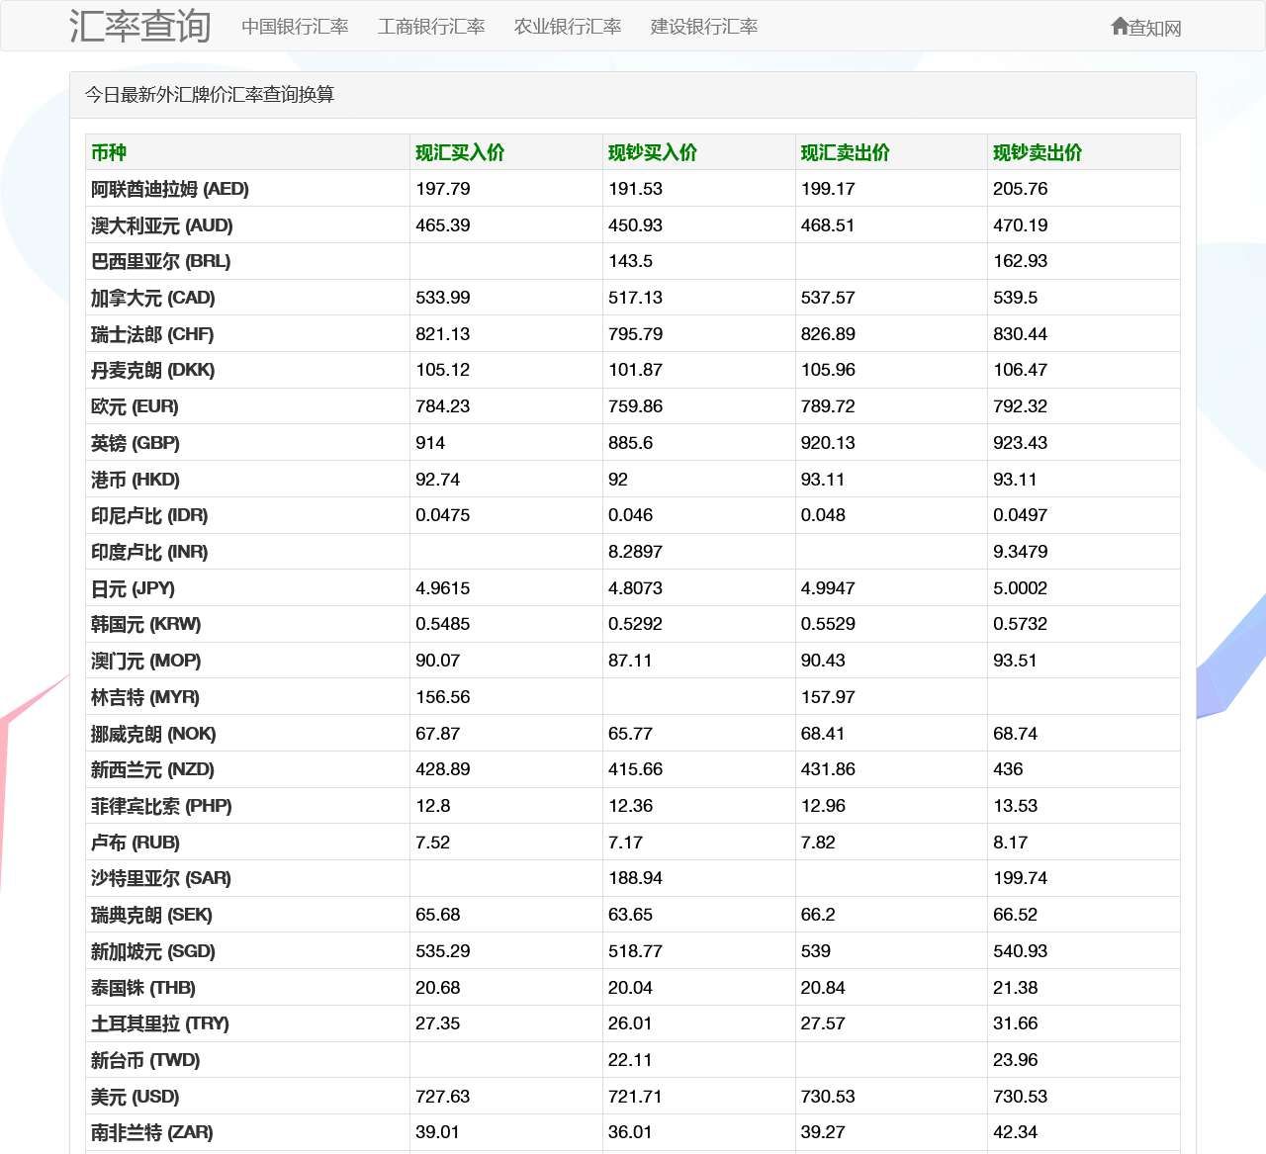Open 工商银行汇率 page
The height and width of the screenshot is (1154, 1266).
click(x=430, y=27)
